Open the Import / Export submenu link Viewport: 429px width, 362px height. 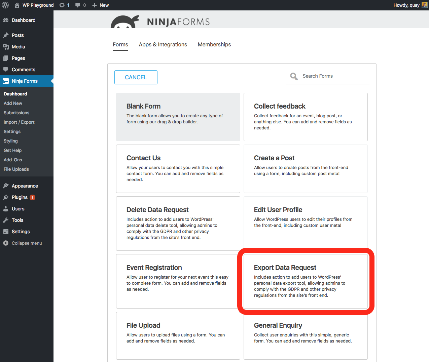pos(19,122)
